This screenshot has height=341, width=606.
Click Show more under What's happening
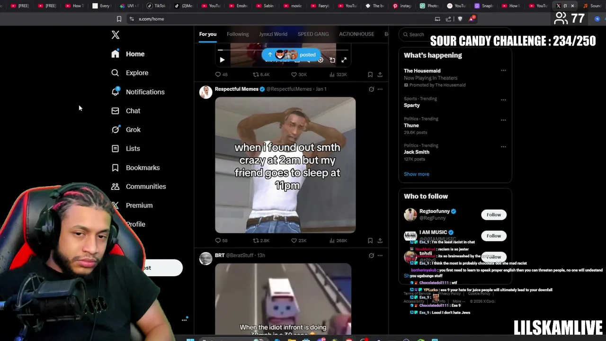[x=417, y=174]
